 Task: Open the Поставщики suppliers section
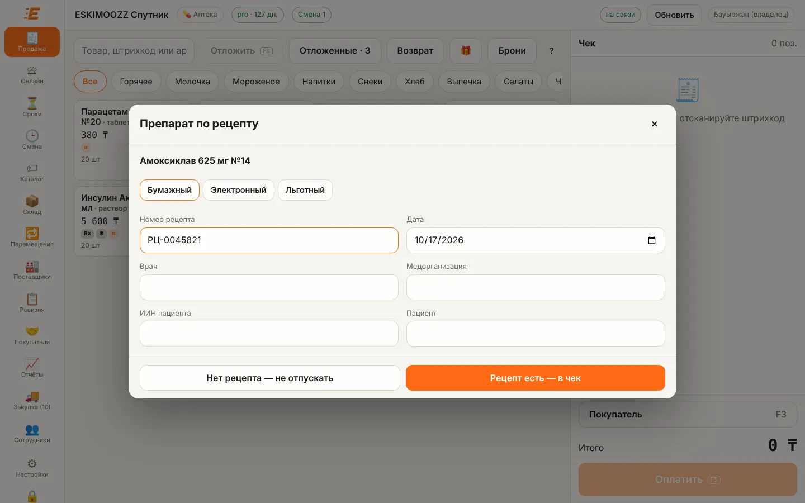(32, 271)
